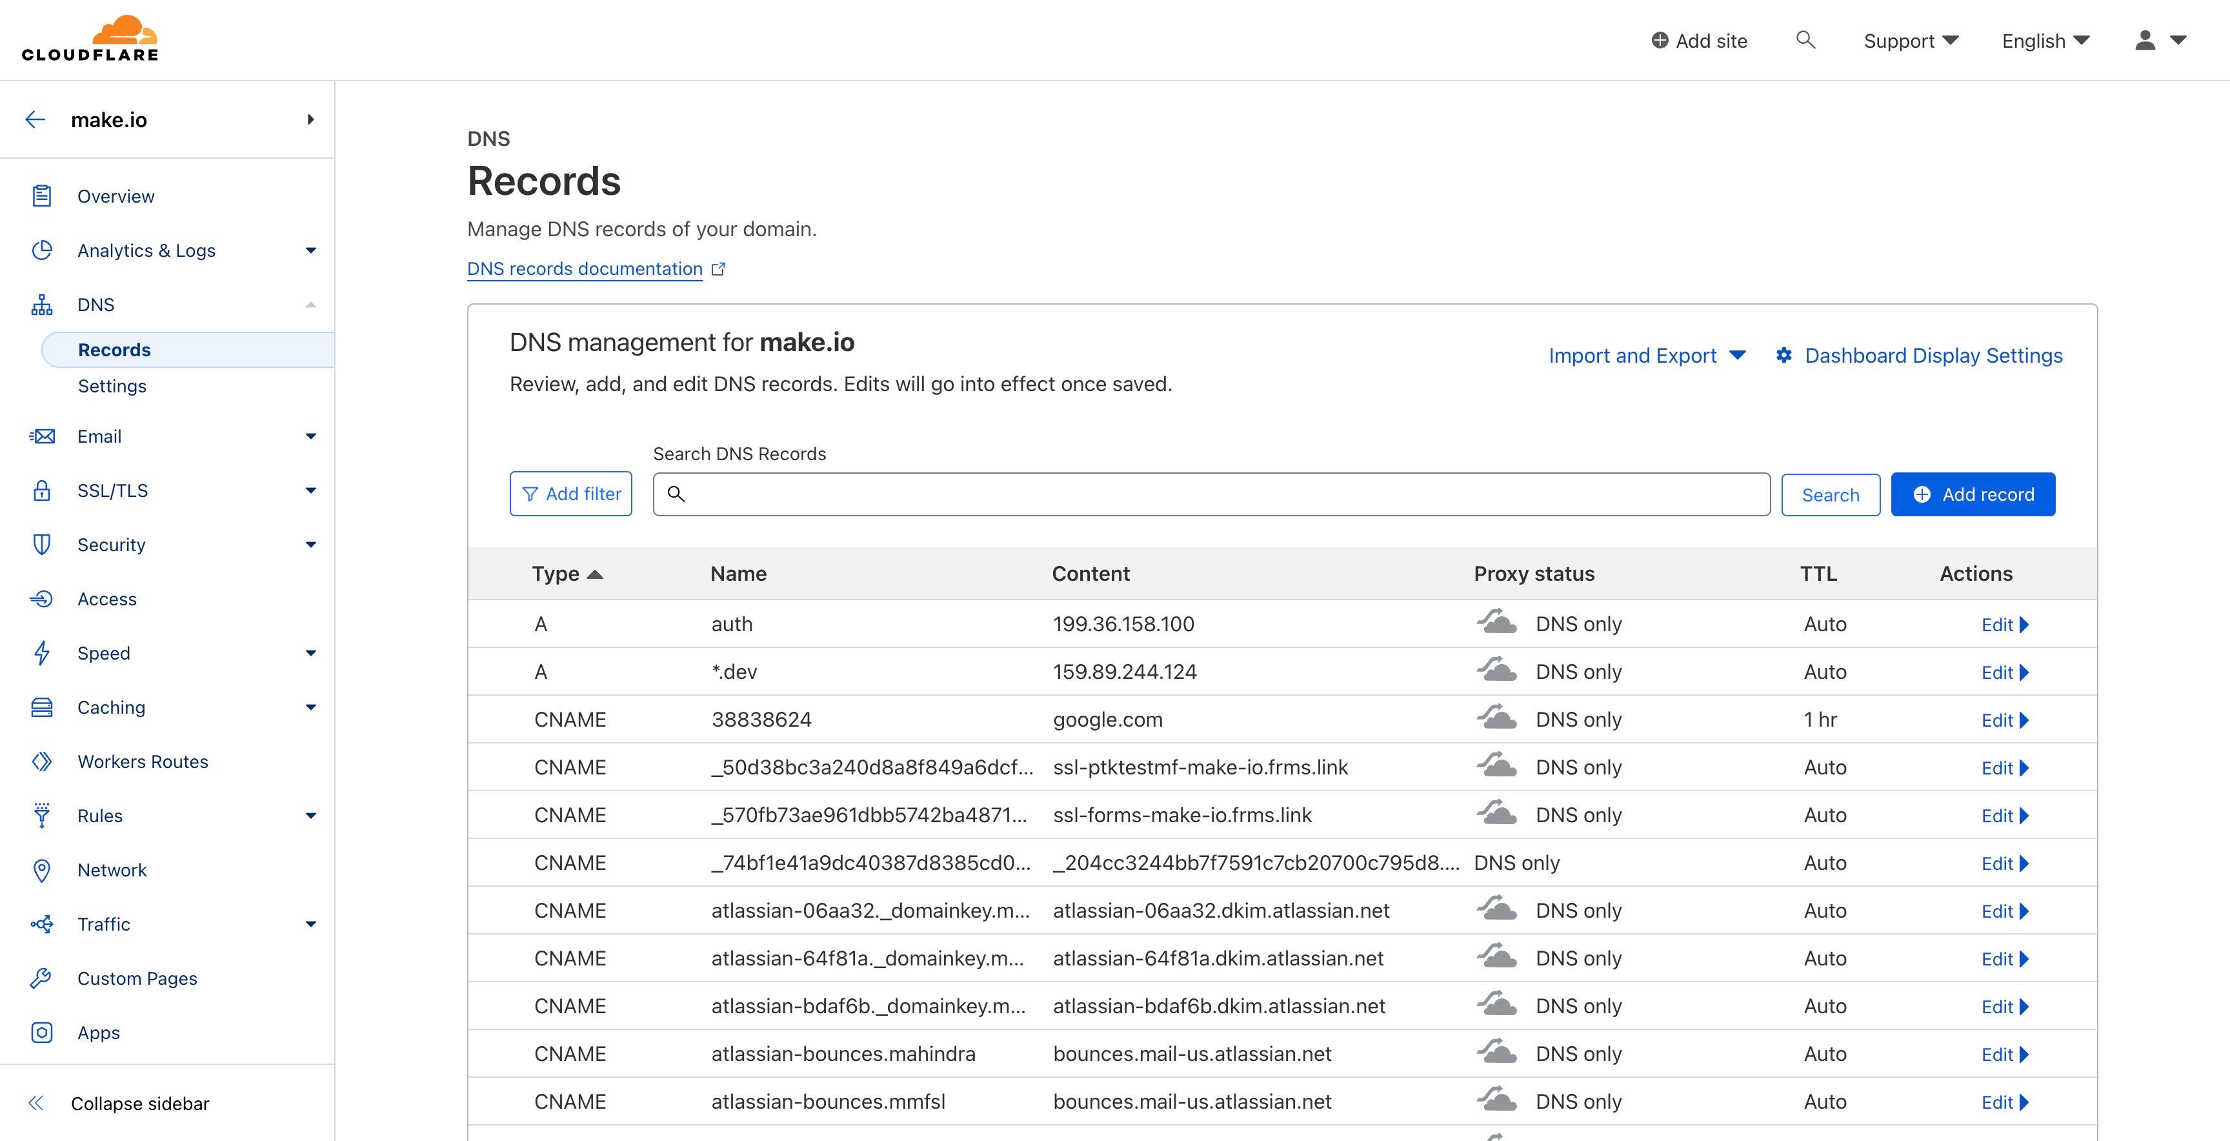Click the Collapse sidebar double-chevron icon

(x=35, y=1103)
